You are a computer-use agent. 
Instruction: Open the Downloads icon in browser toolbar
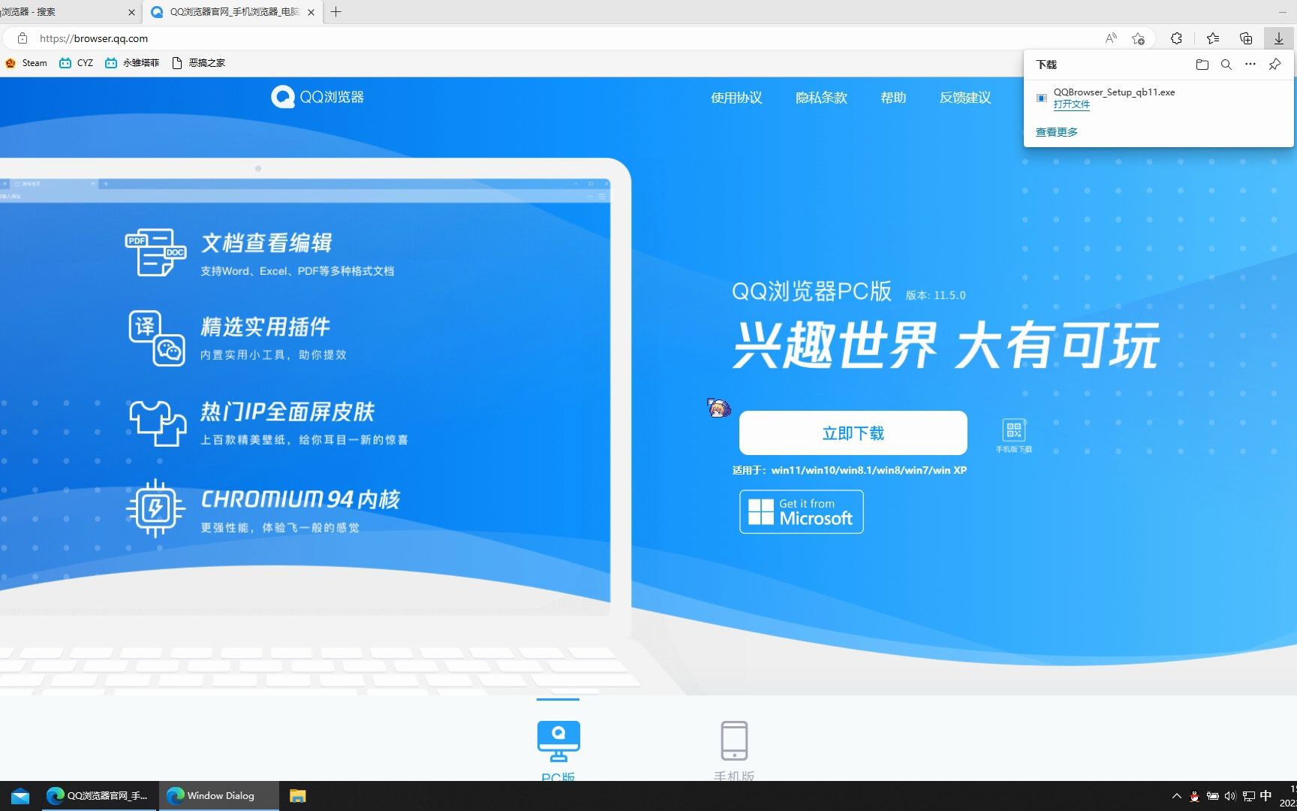click(1280, 38)
